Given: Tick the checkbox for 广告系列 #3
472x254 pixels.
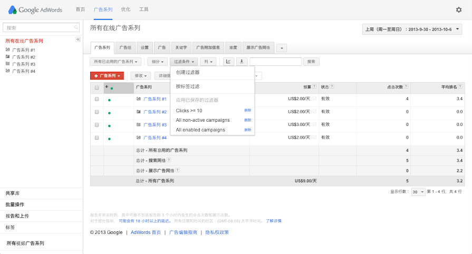Looking at the screenshot, I should click(97, 125).
